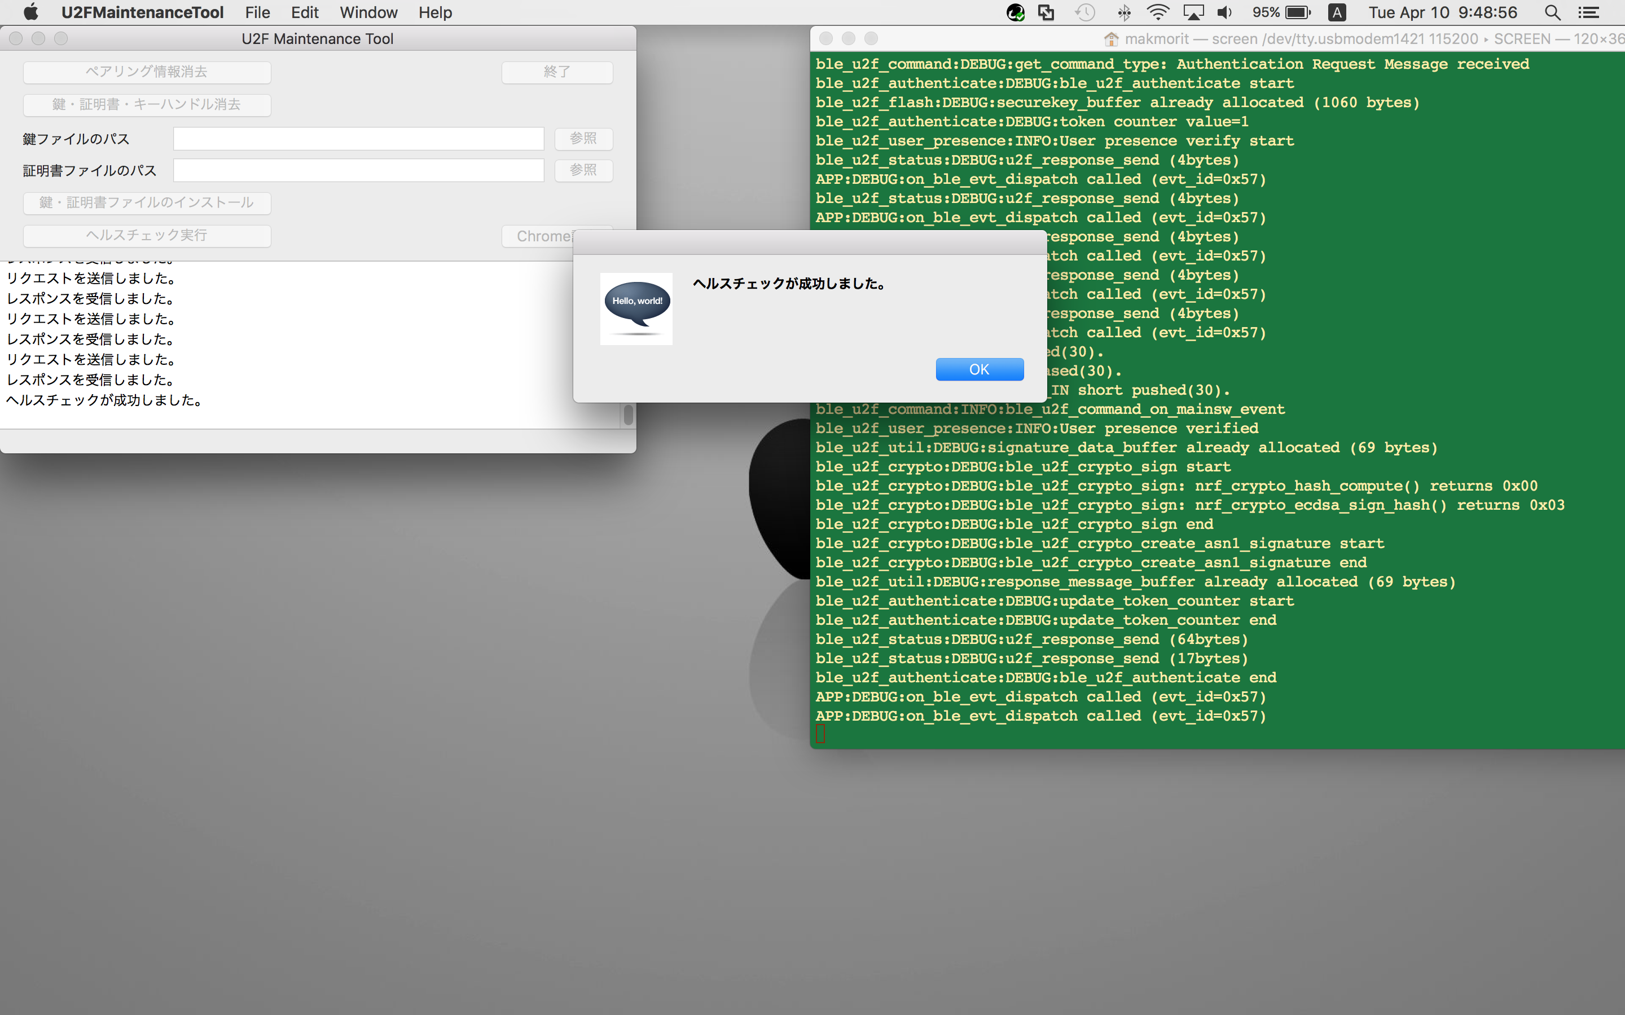Open the Help menu

point(434,12)
